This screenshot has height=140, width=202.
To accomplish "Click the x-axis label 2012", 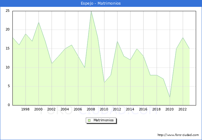I will (x=117, y=109).
